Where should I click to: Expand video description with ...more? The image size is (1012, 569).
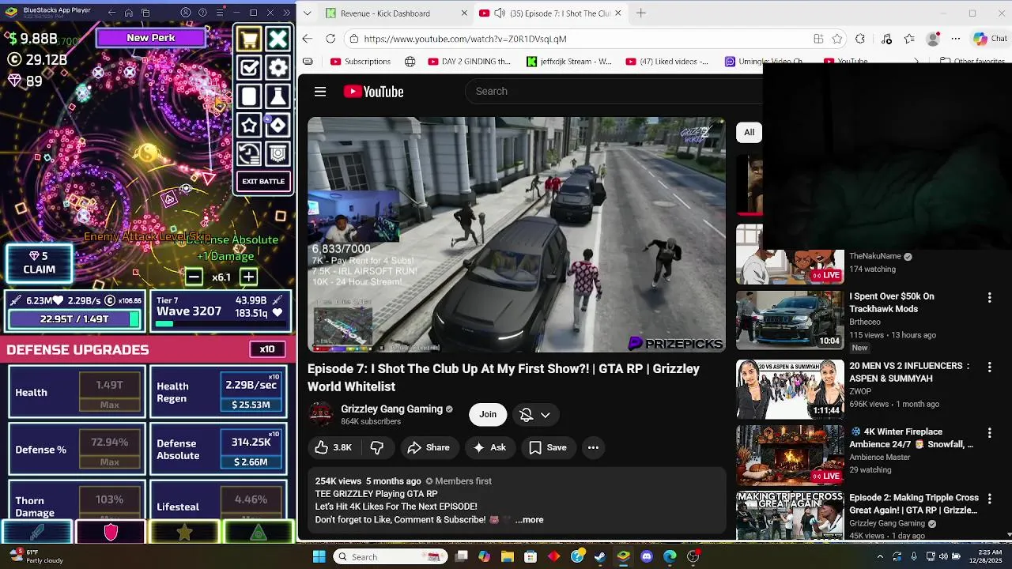tap(529, 520)
